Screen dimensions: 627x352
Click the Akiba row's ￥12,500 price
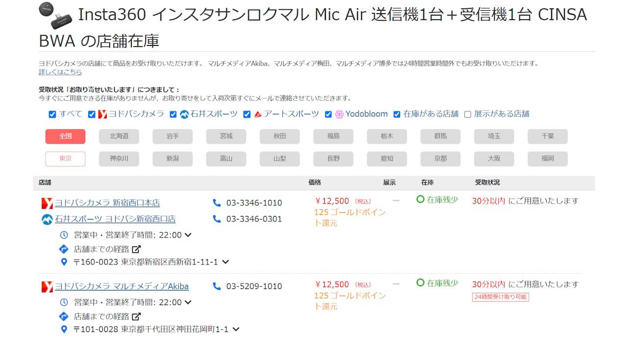coord(332,285)
